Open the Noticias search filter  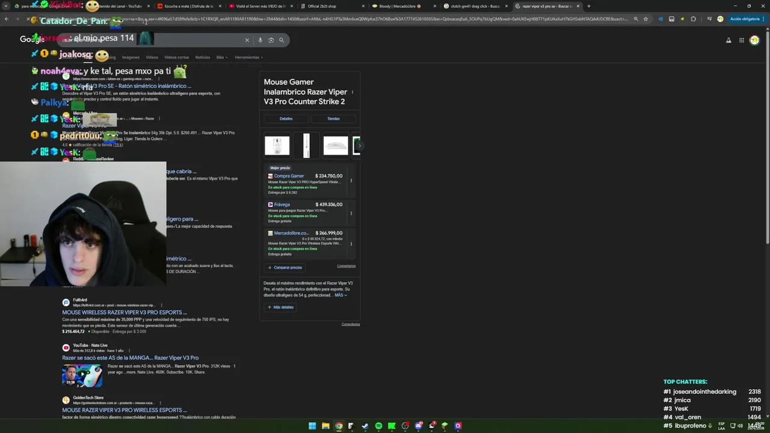pyautogui.click(x=203, y=57)
